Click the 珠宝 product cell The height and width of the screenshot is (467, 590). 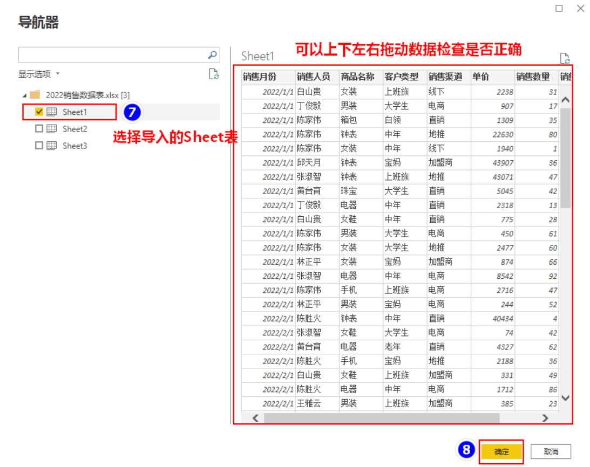[x=361, y=191]
